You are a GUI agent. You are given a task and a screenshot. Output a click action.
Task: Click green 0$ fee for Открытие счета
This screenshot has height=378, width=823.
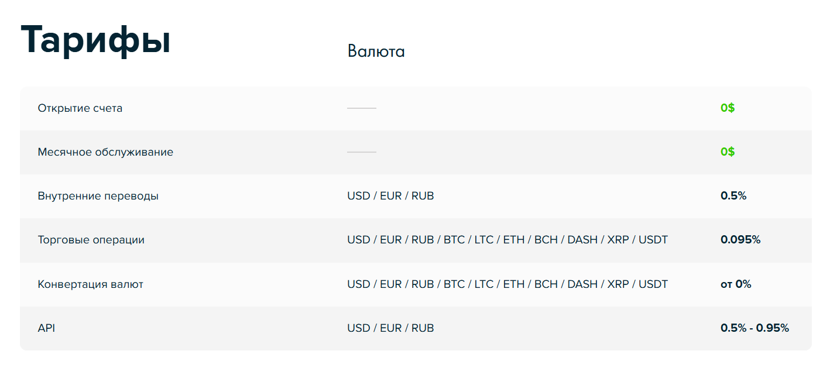click(728, 108)
